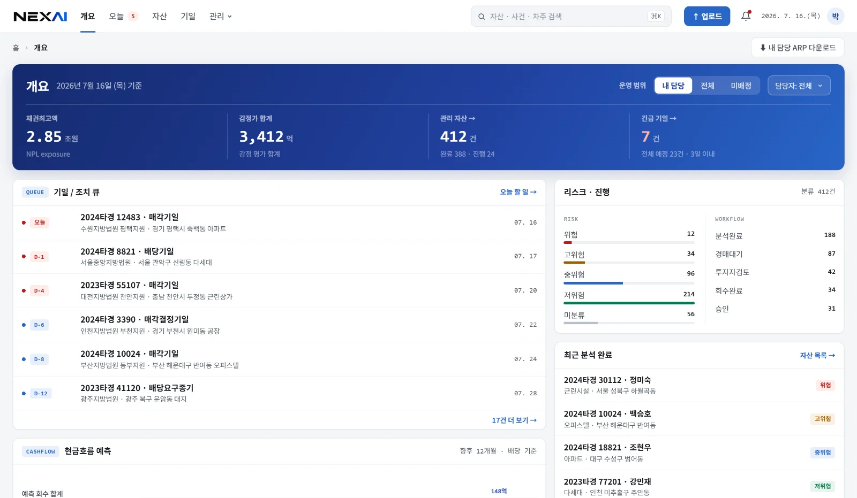Click the 오늘 due badge on 12483

(x=40, y=223)
